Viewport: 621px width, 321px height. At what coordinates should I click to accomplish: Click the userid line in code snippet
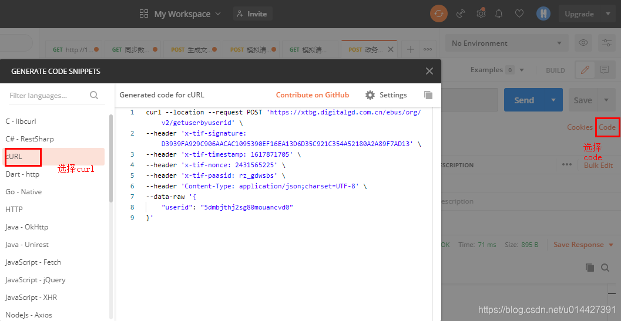click(x=227, y=207)
